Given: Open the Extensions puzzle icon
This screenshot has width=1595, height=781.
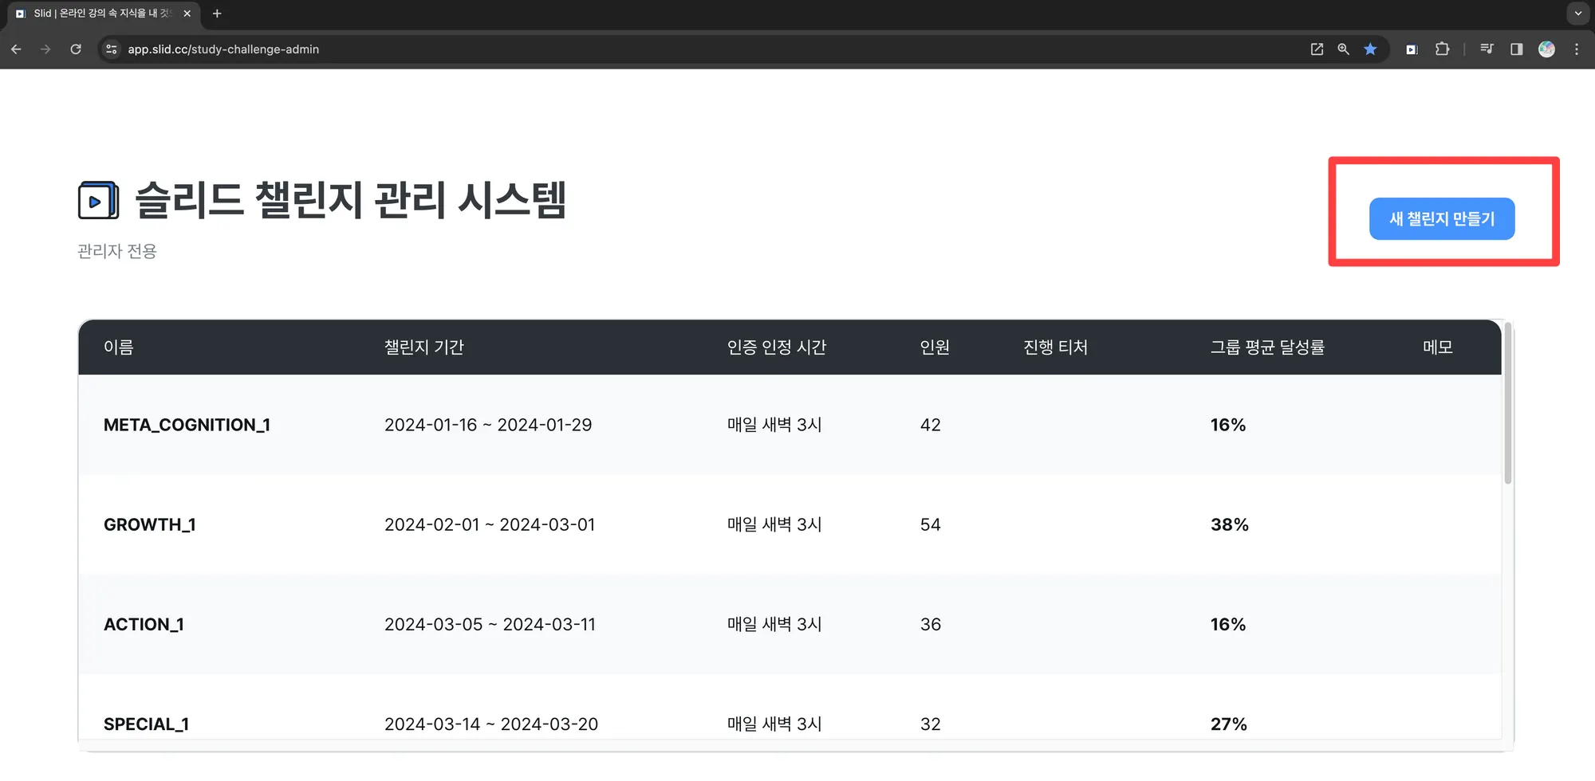Looking at the screenshot, I should (1442, 49).
